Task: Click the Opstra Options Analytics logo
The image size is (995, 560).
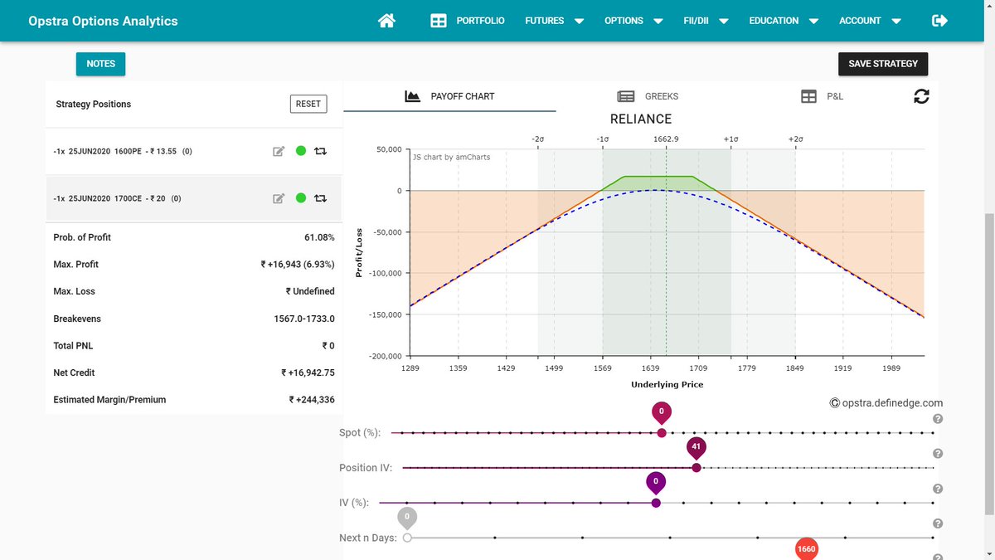Action: pyautogui.click(x=103, y=21)
